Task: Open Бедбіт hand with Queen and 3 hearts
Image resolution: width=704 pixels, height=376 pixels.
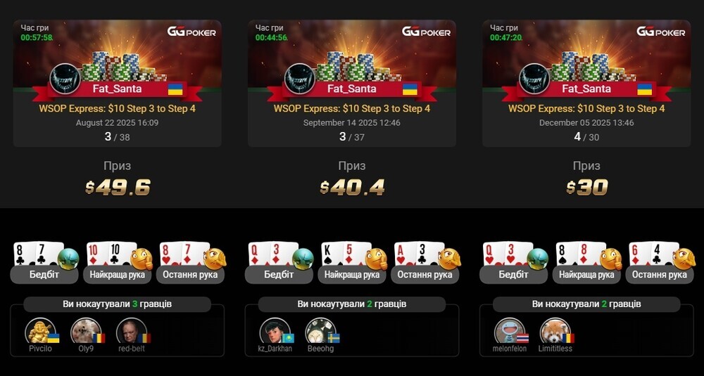Action: pyautogui.click(x=514, y=263)
